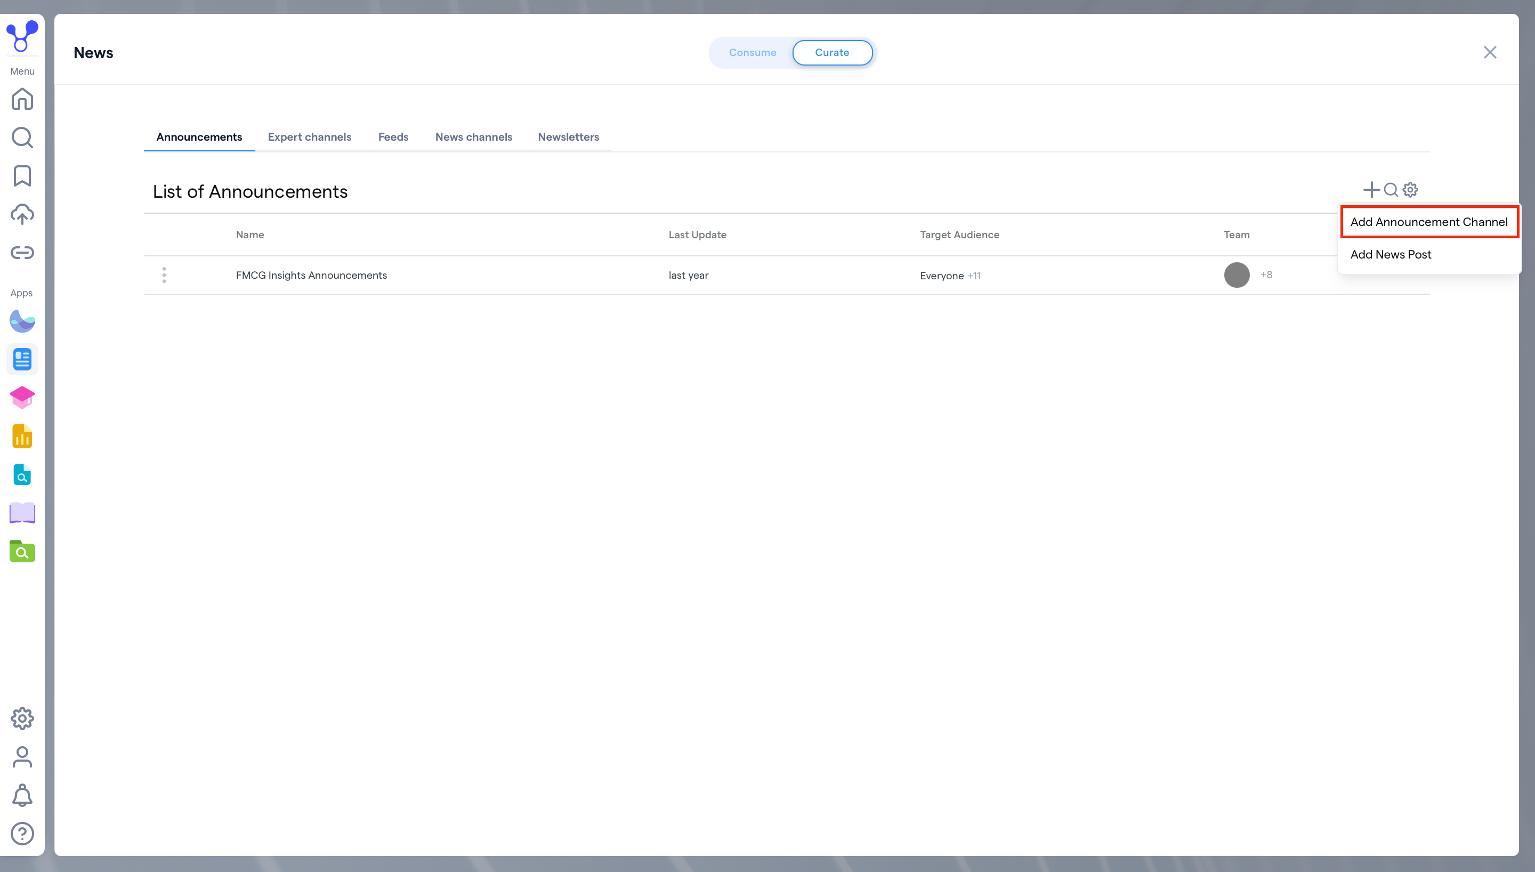Open the blue-purple wave app icon
Screen dimensions: 1535x872
(x=22, y=321)
